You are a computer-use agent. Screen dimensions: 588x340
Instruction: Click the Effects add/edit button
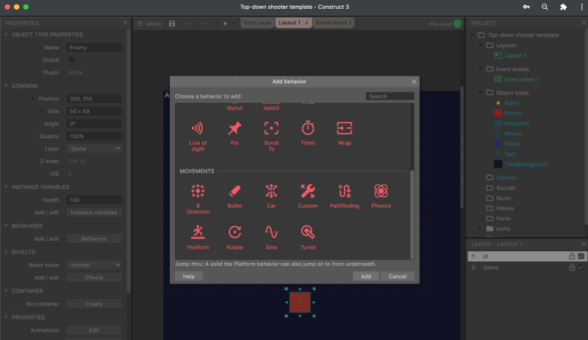coord(94,278)
